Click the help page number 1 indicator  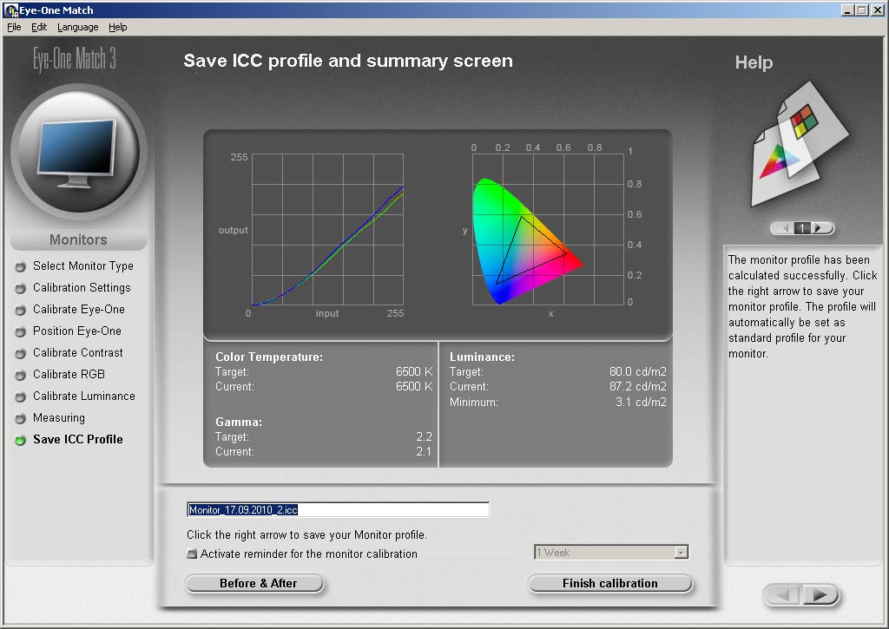[801, 228]
